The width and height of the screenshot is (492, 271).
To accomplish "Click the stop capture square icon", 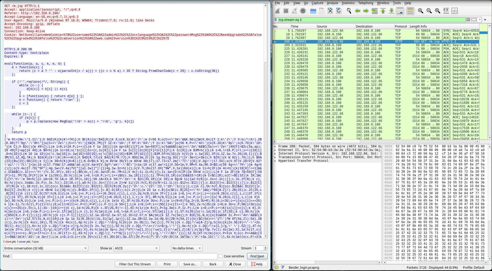I will click(286, 11).
